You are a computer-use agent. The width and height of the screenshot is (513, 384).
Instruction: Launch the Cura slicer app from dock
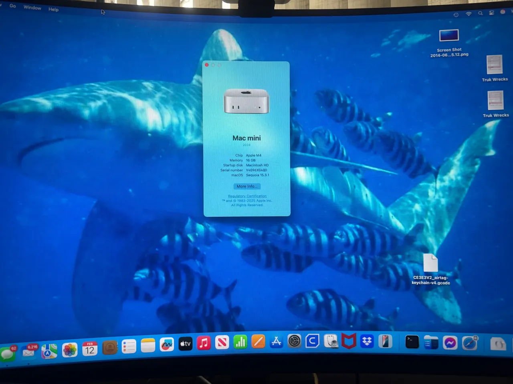click(312, 341)
